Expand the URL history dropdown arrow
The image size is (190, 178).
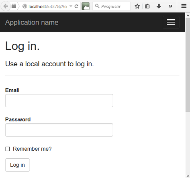[71, 6]
